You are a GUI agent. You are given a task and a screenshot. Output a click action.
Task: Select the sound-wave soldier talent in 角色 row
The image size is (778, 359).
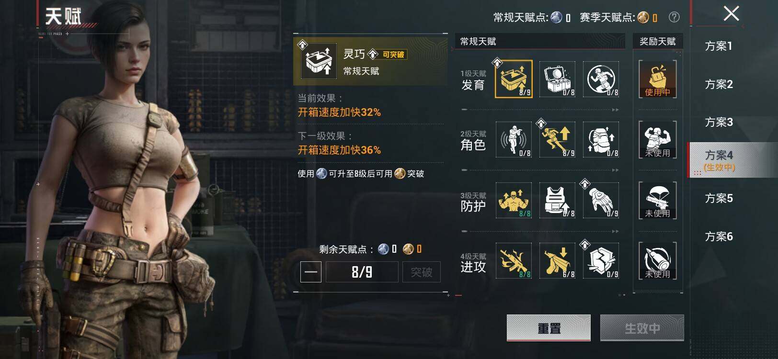click(514, 139)
